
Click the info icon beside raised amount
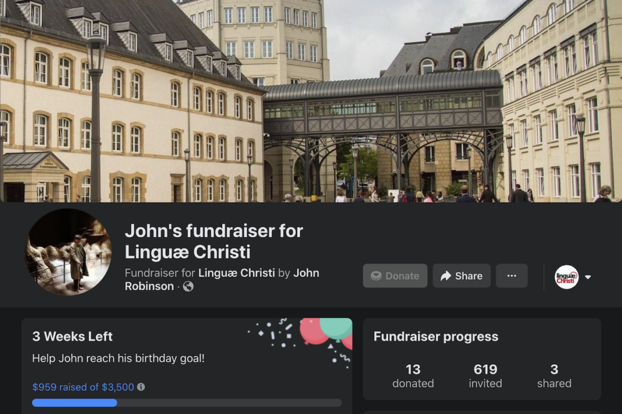[x=141, y=387]
